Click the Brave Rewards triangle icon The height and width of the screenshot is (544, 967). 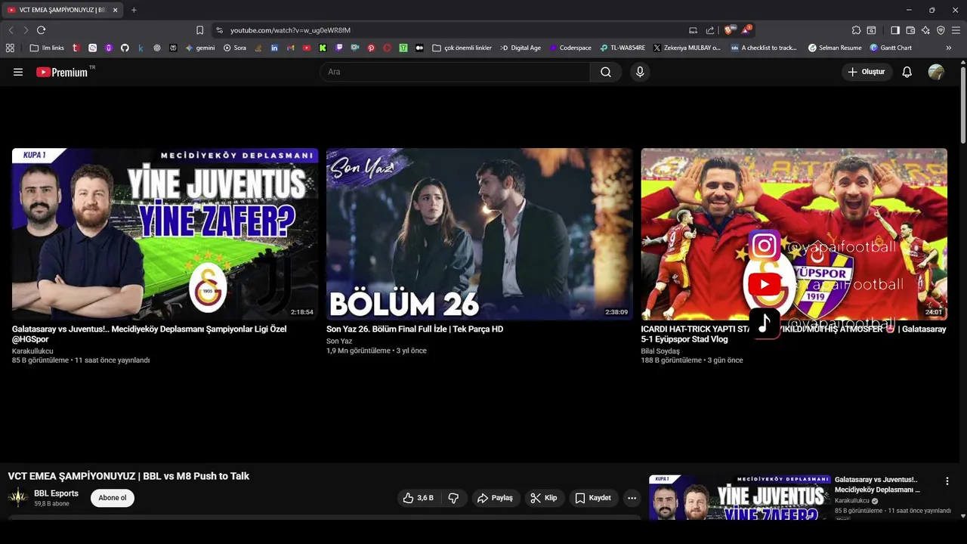(746, 30)
